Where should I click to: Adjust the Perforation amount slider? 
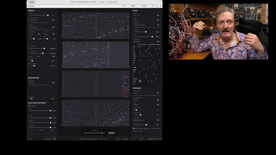point(39,99)
